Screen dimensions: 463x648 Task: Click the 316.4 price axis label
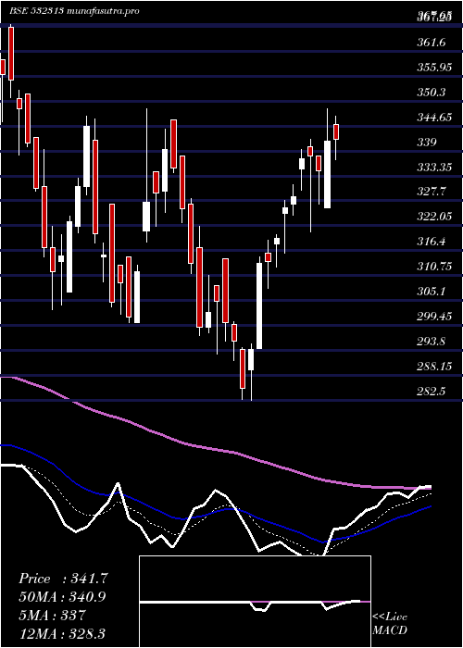tap(432, 242)
